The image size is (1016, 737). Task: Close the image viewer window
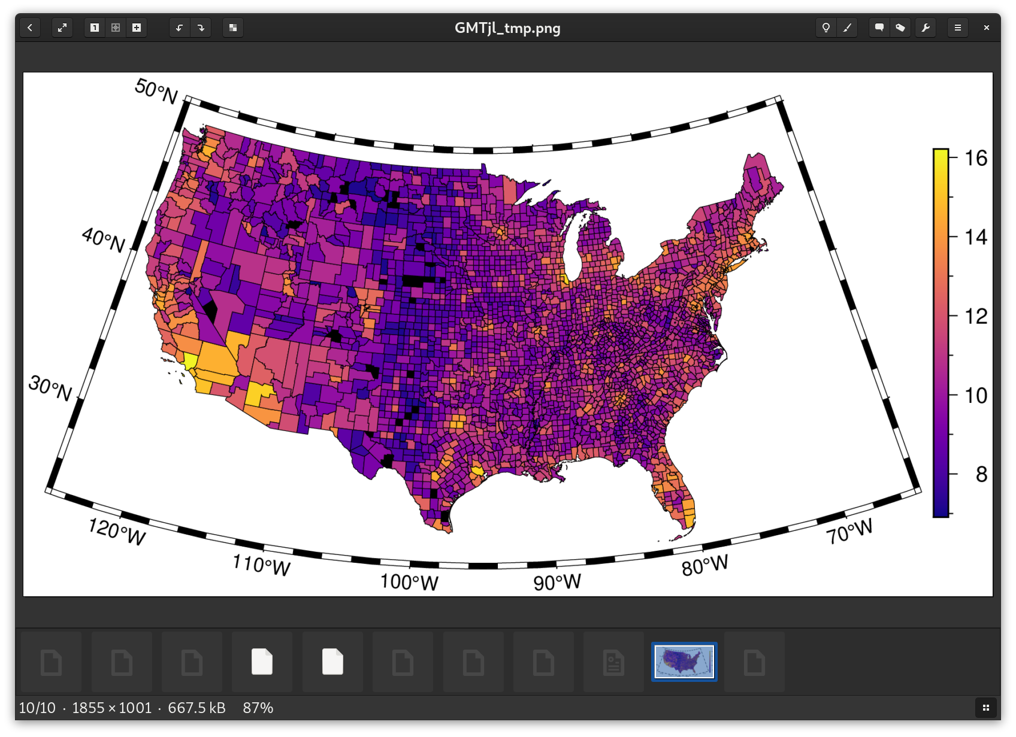click(987, 28)
